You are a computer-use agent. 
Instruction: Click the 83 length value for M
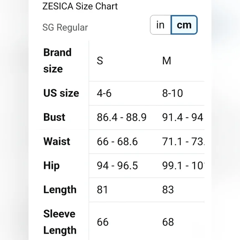click(x=168, y=190)
